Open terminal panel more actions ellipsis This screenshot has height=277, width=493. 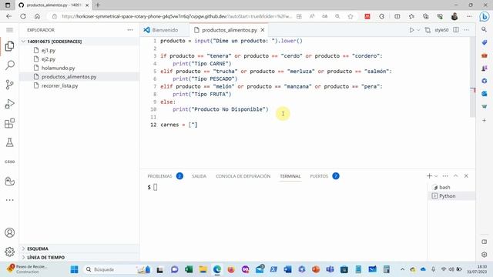(445, 176)
